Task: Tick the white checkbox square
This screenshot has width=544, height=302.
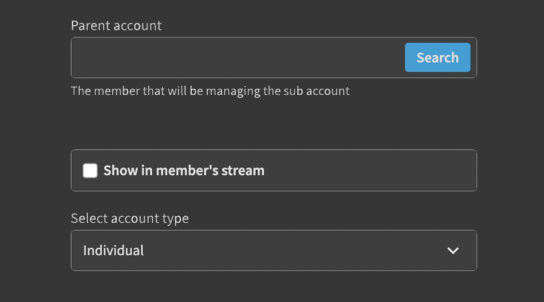Action: (90, 170)
